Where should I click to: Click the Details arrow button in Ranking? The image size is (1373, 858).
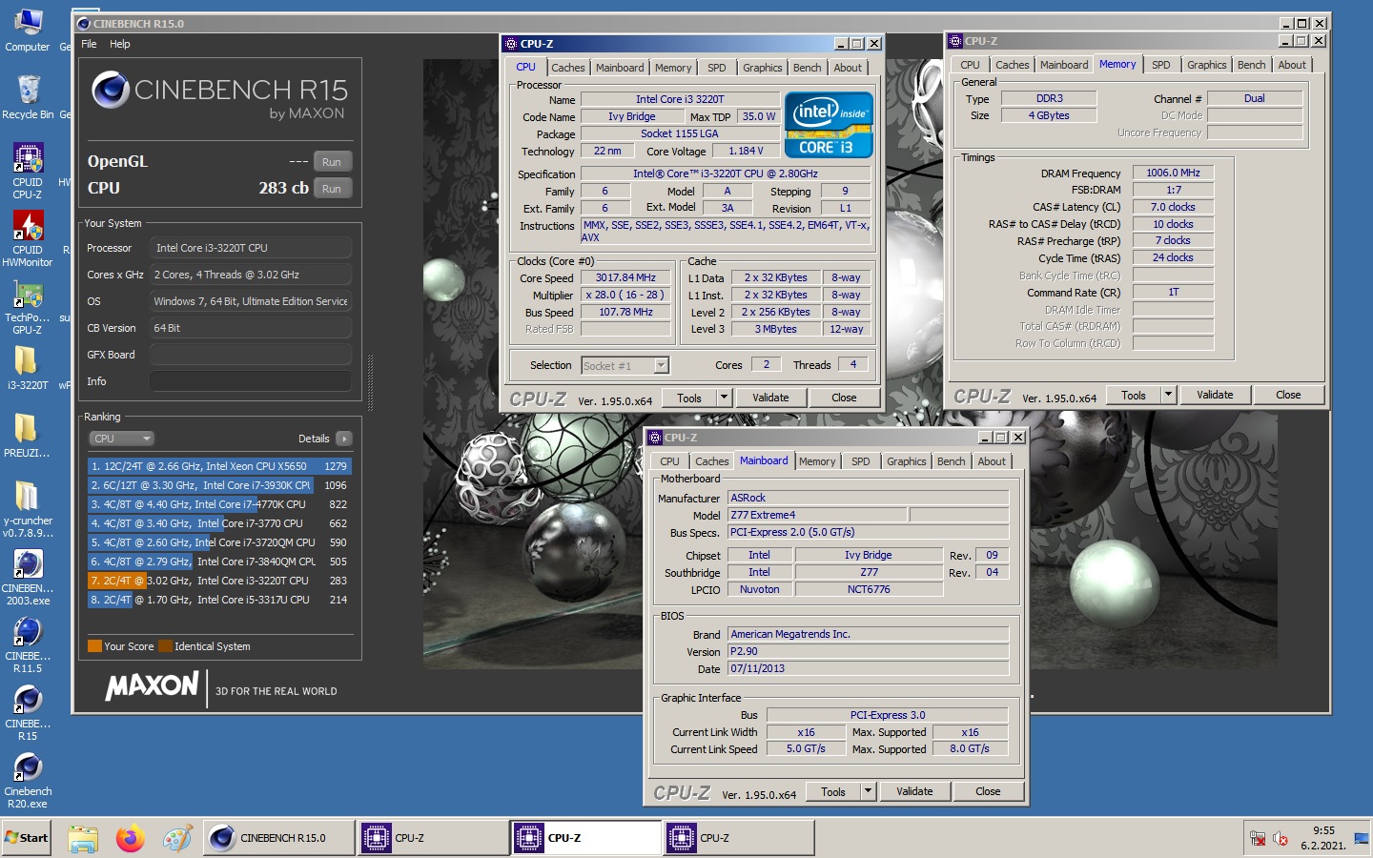tap(344, 439)
